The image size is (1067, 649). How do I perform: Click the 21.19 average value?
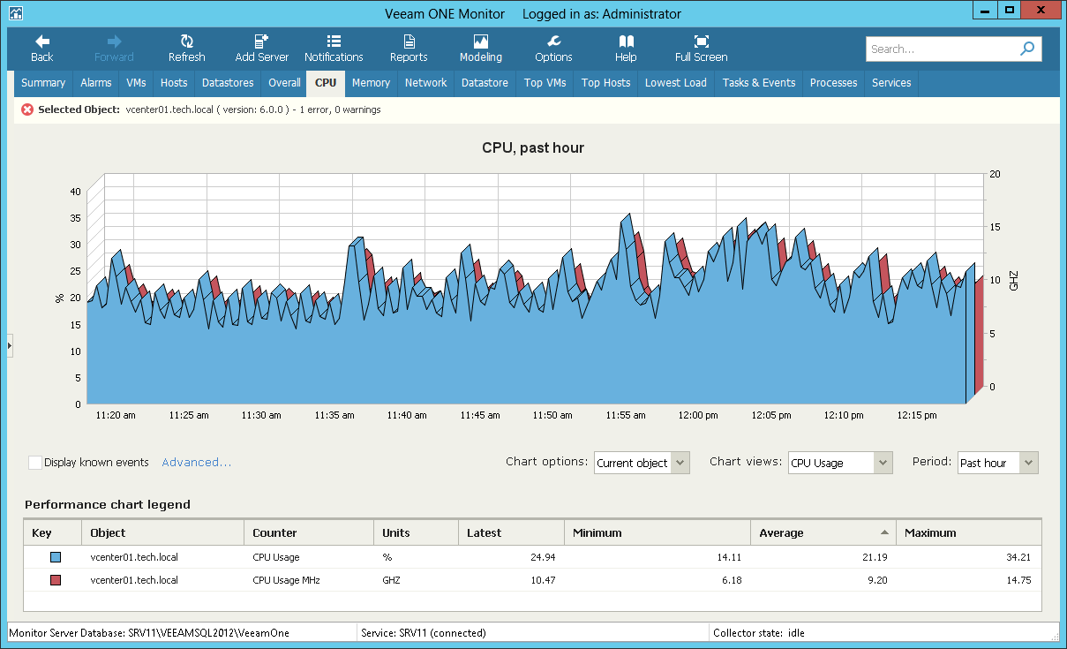tap(875, 557)
